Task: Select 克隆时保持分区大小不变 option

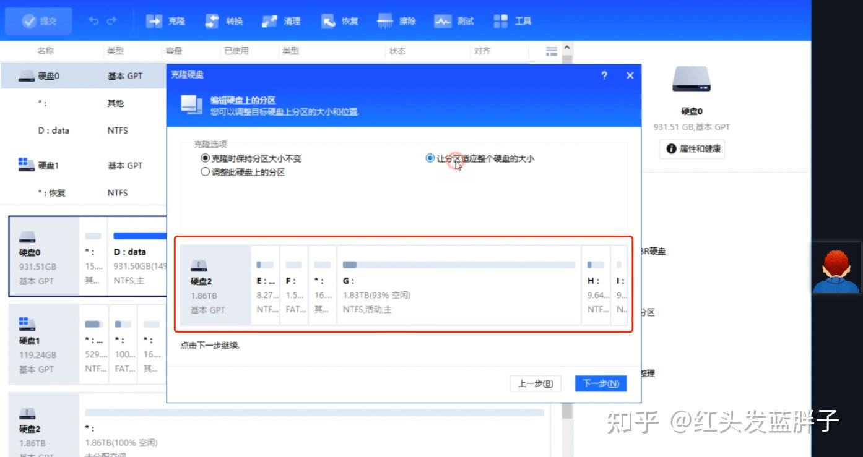Action: (x=205, y=158)
